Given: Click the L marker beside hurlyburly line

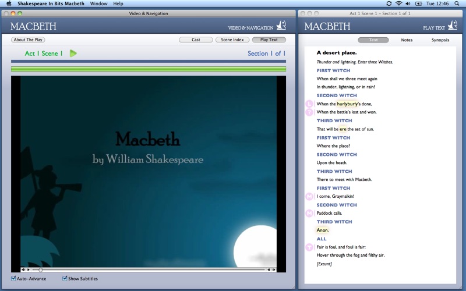Looking at the screenshot, I should (x=309, y=104).
